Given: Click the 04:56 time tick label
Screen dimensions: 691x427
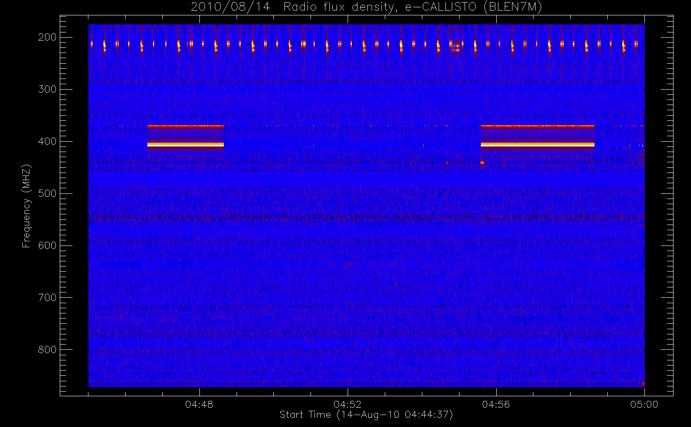Looking at the screenshot, I should [496, 404].
